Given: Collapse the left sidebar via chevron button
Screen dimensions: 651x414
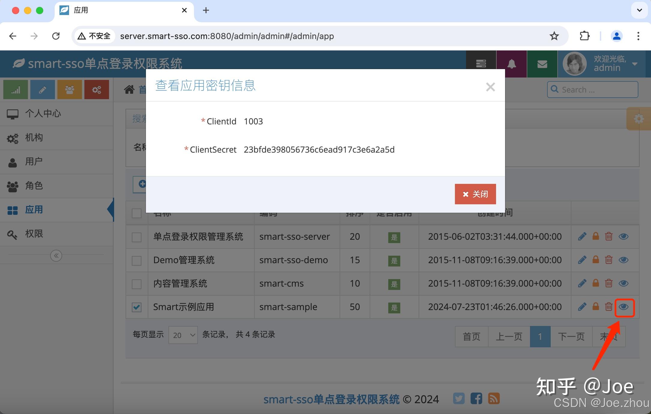Looking at the screenshot, I should (56, 255).
